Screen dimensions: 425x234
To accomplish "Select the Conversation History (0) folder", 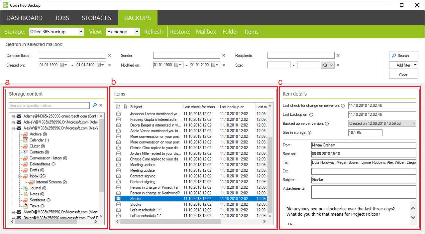I will point(48,158).
